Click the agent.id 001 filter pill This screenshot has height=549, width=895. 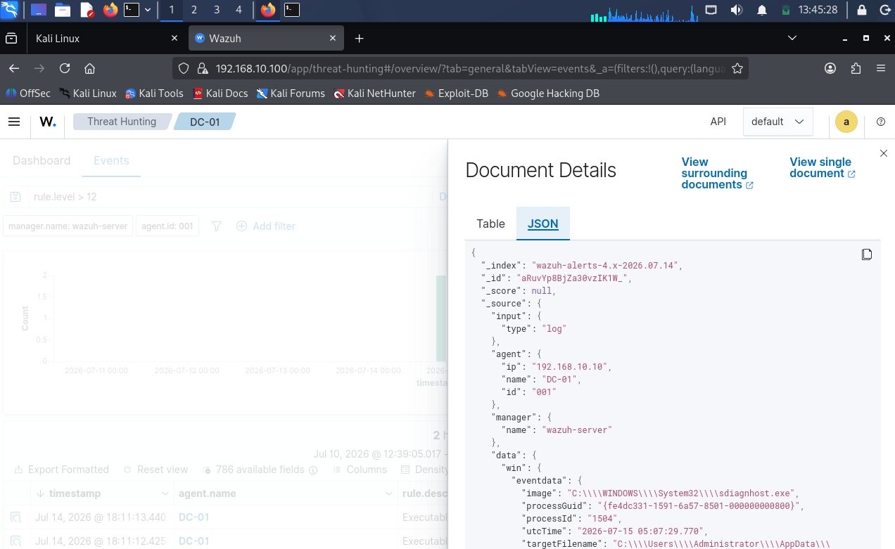[167, 226]
